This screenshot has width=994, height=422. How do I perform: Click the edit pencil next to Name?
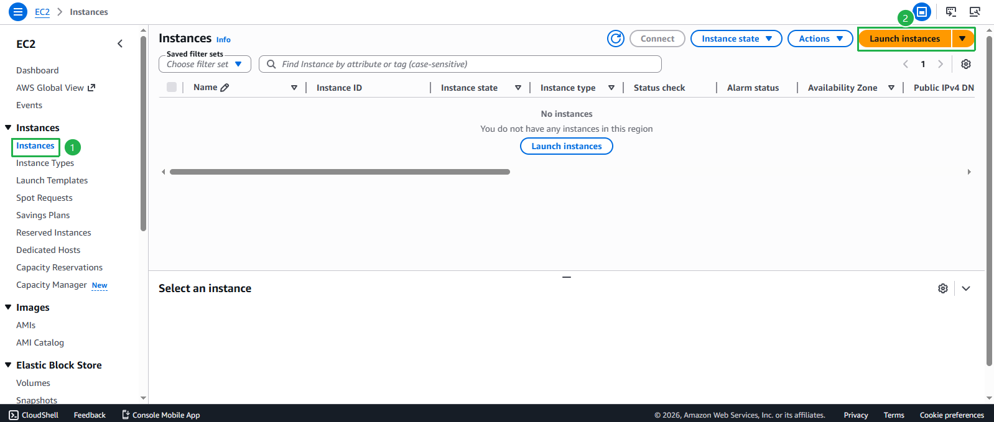225,88
